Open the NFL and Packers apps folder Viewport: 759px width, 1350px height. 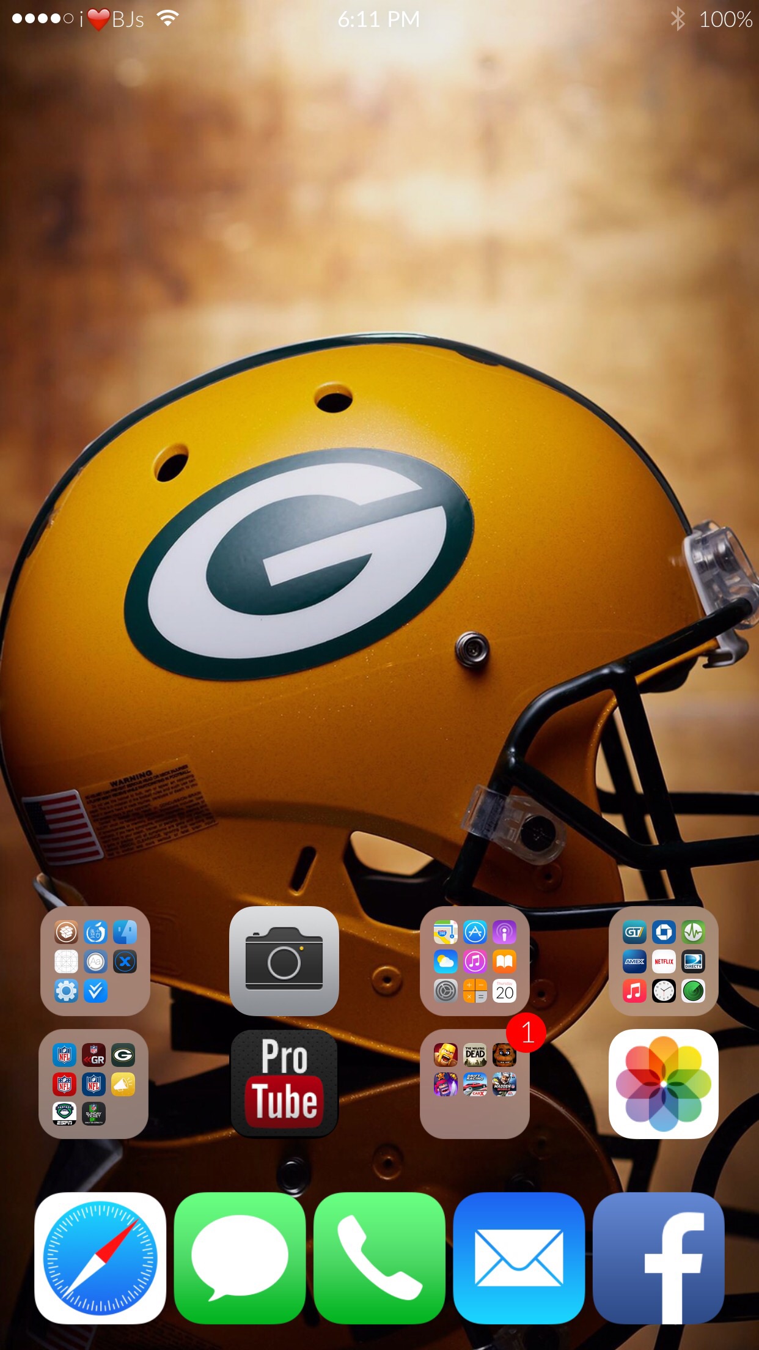click(x=94, y=1083)
